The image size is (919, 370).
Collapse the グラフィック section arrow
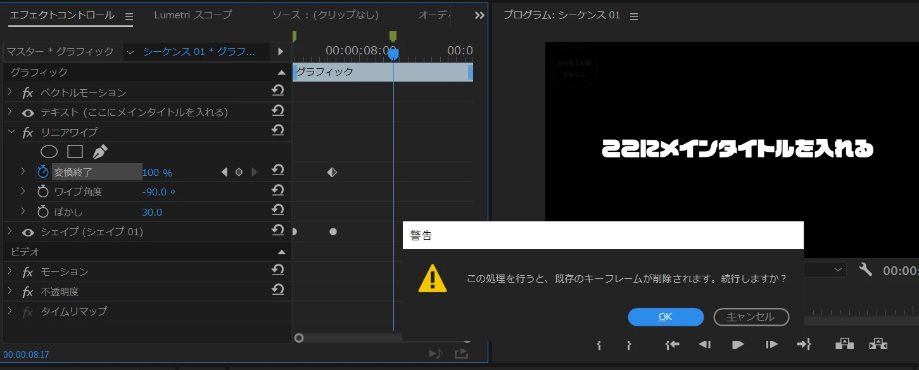pos(281,73)
